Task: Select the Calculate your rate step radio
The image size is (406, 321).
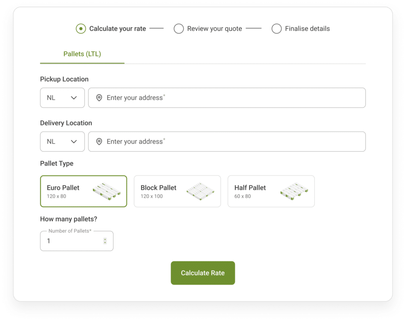Action: point(81,28)
